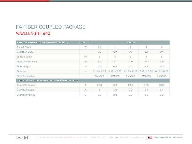Click the µm unit for Fiber Core Diameter
Viewport: 192px width, 144px height.
86,62
